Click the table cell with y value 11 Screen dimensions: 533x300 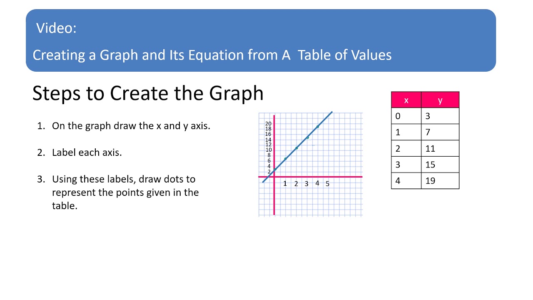[x=440, y=149]
